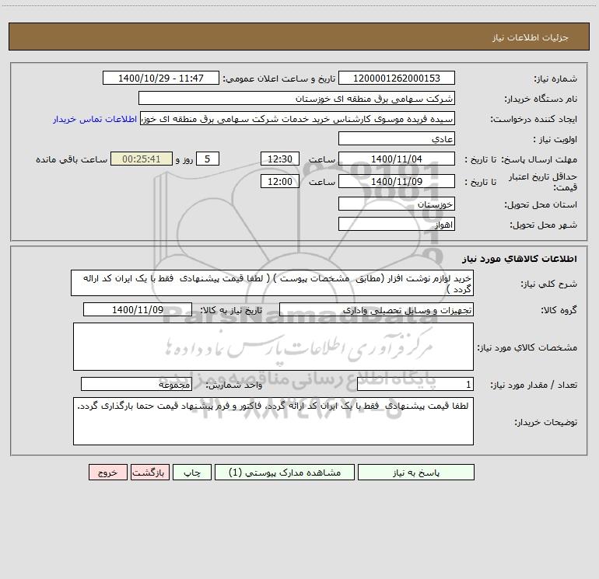Viewport: 599px width, 579px height.
Task: Click the بازگشت back button
Action: [149, 472]
